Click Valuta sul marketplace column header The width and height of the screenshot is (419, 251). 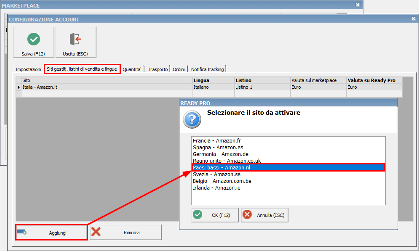point(318,80)
